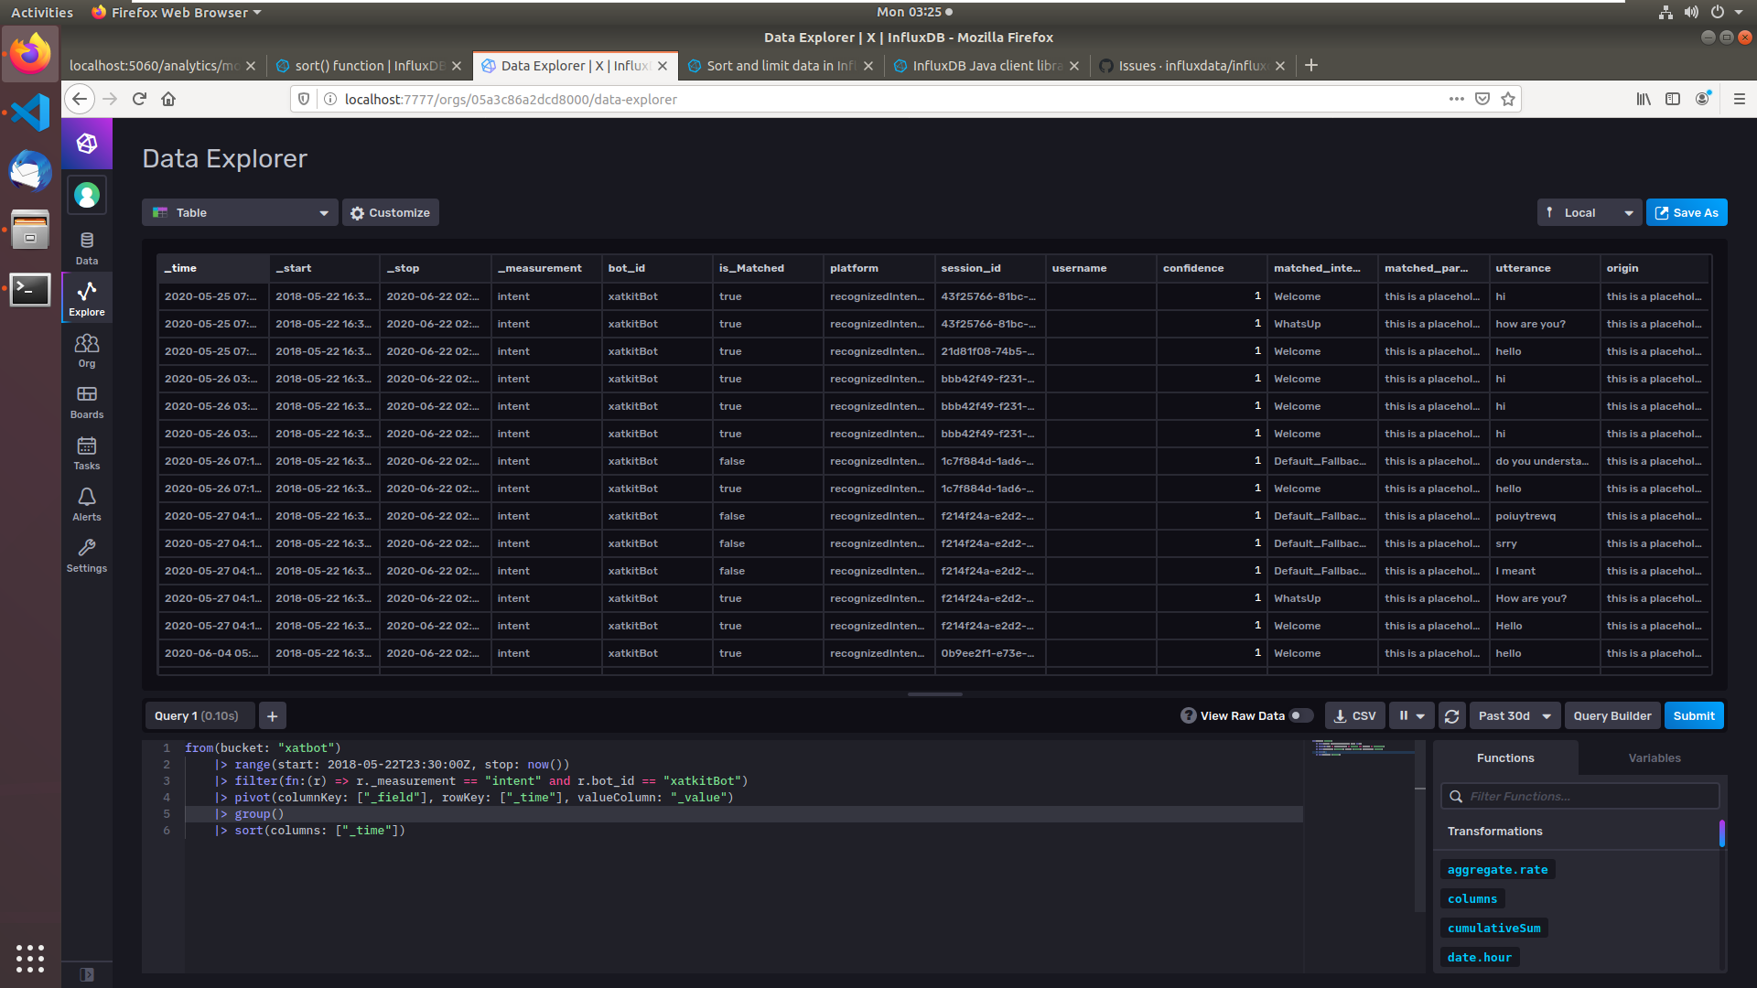
Task: Insert the date.hour function
Action: coord(1479,958)
